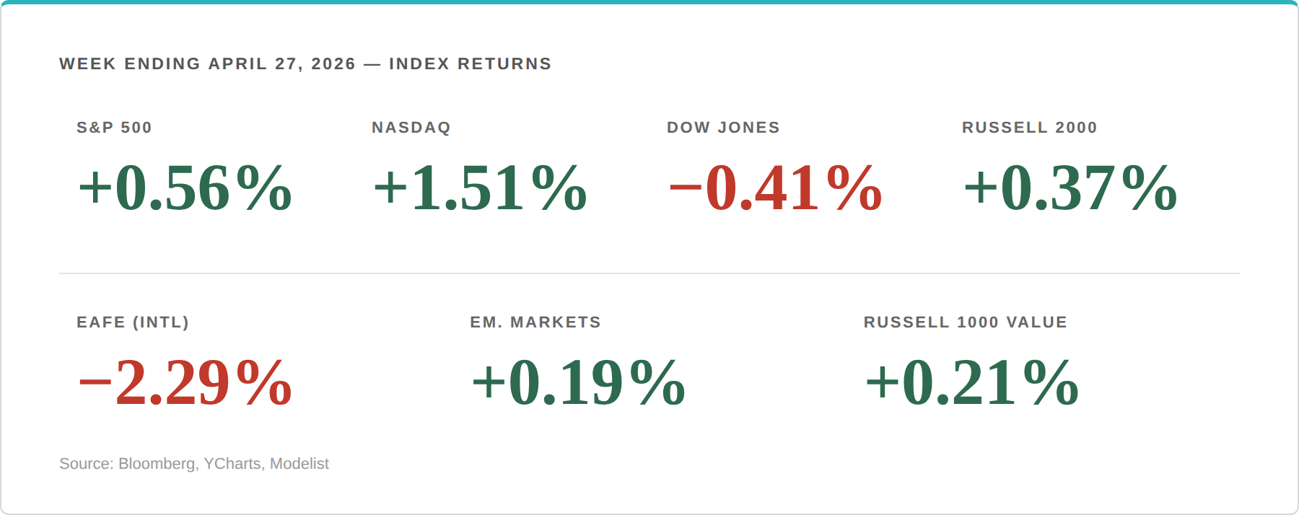Select the EM. Markets label
This screenshot has width=1299, height=515.
(x=535, y=322)
